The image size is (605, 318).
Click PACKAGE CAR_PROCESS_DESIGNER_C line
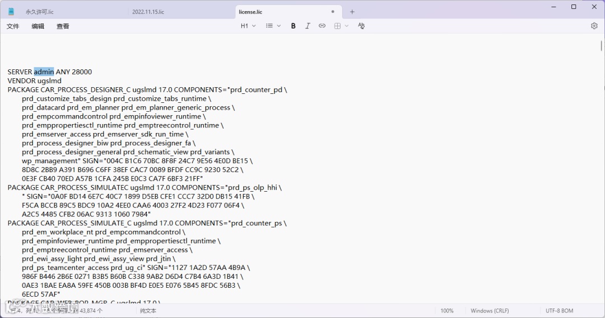pyautogui.click(x=147, y=90)
